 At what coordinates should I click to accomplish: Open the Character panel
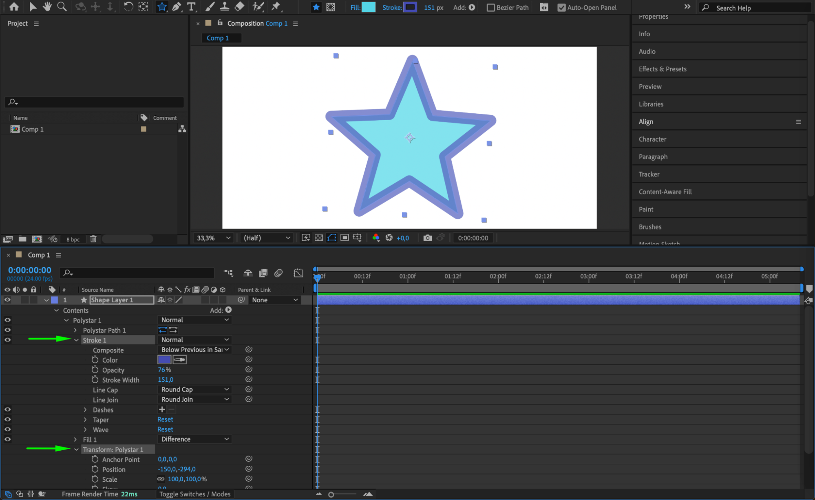tap(652, 139)
